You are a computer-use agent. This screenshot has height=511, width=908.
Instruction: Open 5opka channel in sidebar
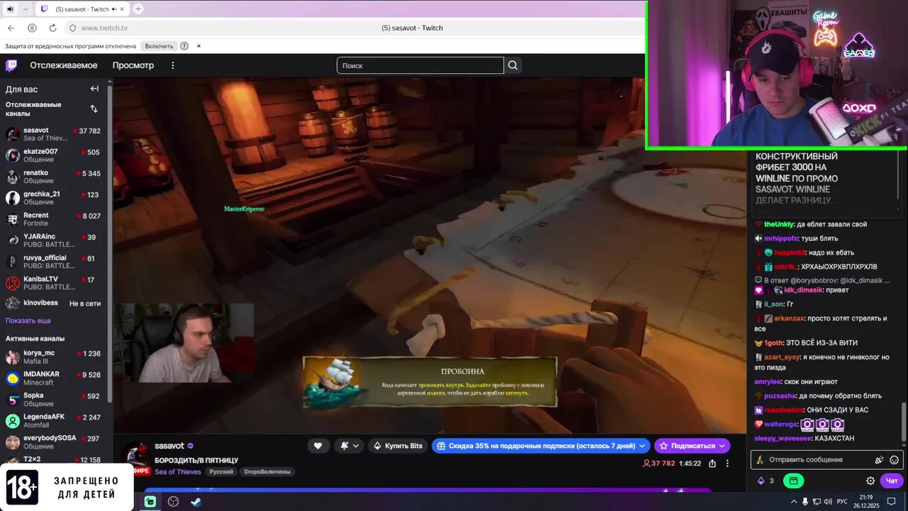(54, 400)
